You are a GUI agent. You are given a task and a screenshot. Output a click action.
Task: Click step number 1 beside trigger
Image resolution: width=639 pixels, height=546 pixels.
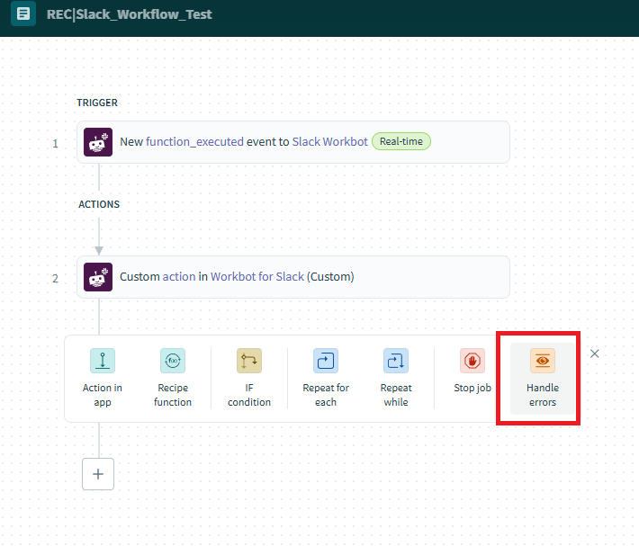pyautogui.click(x=56, y=143)
